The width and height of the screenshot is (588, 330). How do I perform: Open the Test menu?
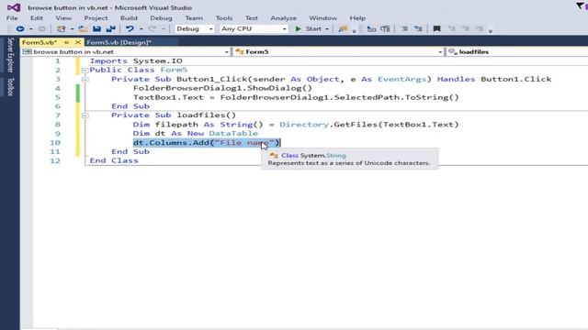point(251,18)
